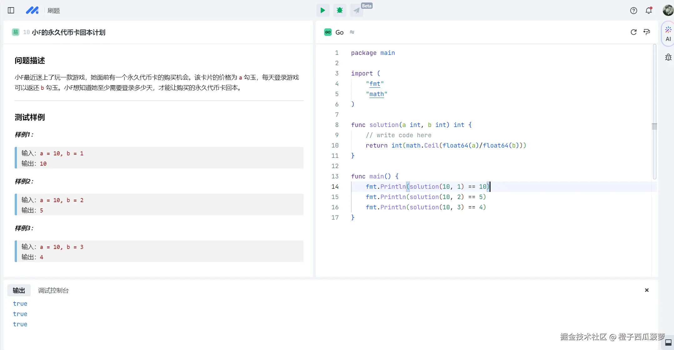
Task: Click the 样例1 input block
Action: click(x=159, y=158)
